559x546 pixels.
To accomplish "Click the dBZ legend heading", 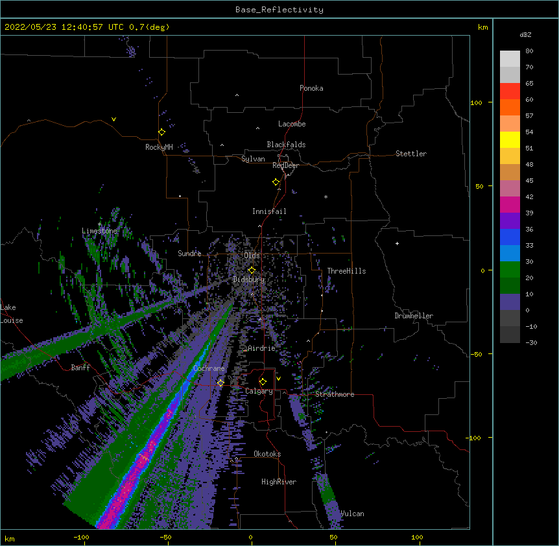I will point(525,34).
